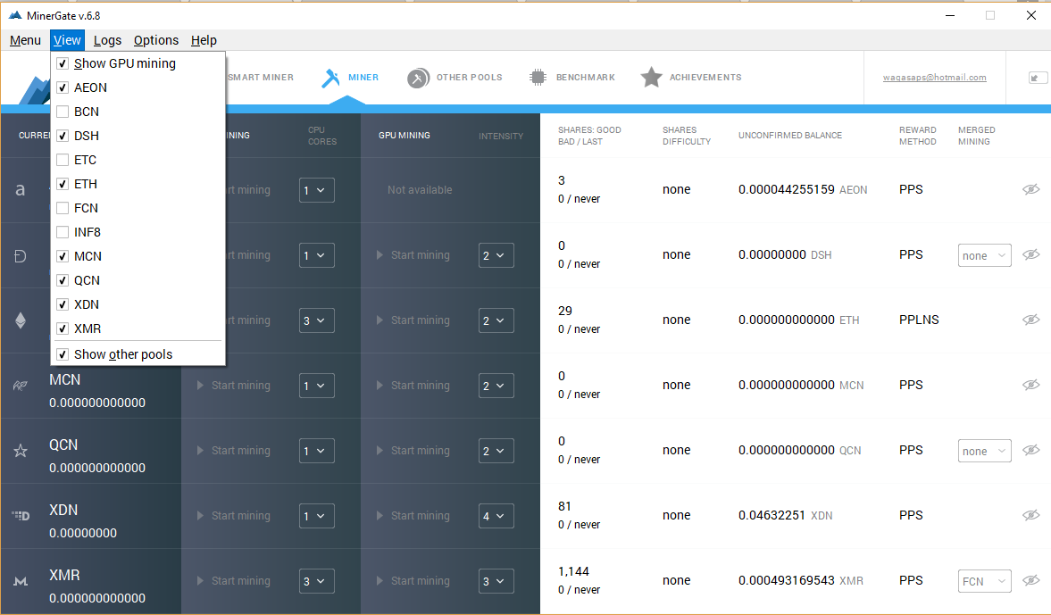Viewport: 1051px width, 615px height.
Task: Uncheck DSH in the View menu
Action: 63,136
